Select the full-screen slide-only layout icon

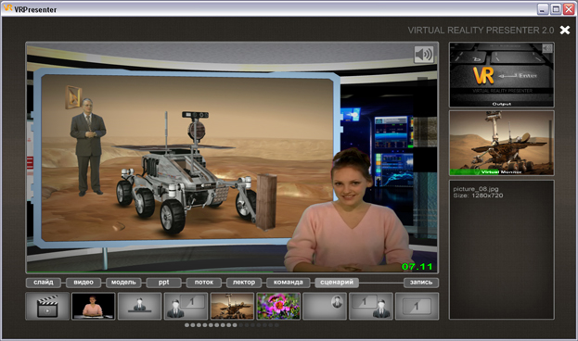(417, 306)
